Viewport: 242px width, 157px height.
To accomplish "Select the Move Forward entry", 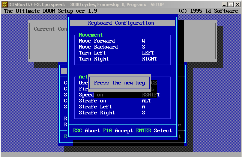I will coord(97,41).
